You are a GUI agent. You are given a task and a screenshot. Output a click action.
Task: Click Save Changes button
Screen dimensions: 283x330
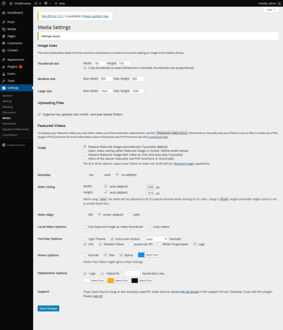(x=48, y=308)
